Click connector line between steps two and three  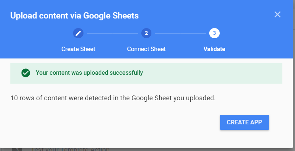click(x=180, y=33)
